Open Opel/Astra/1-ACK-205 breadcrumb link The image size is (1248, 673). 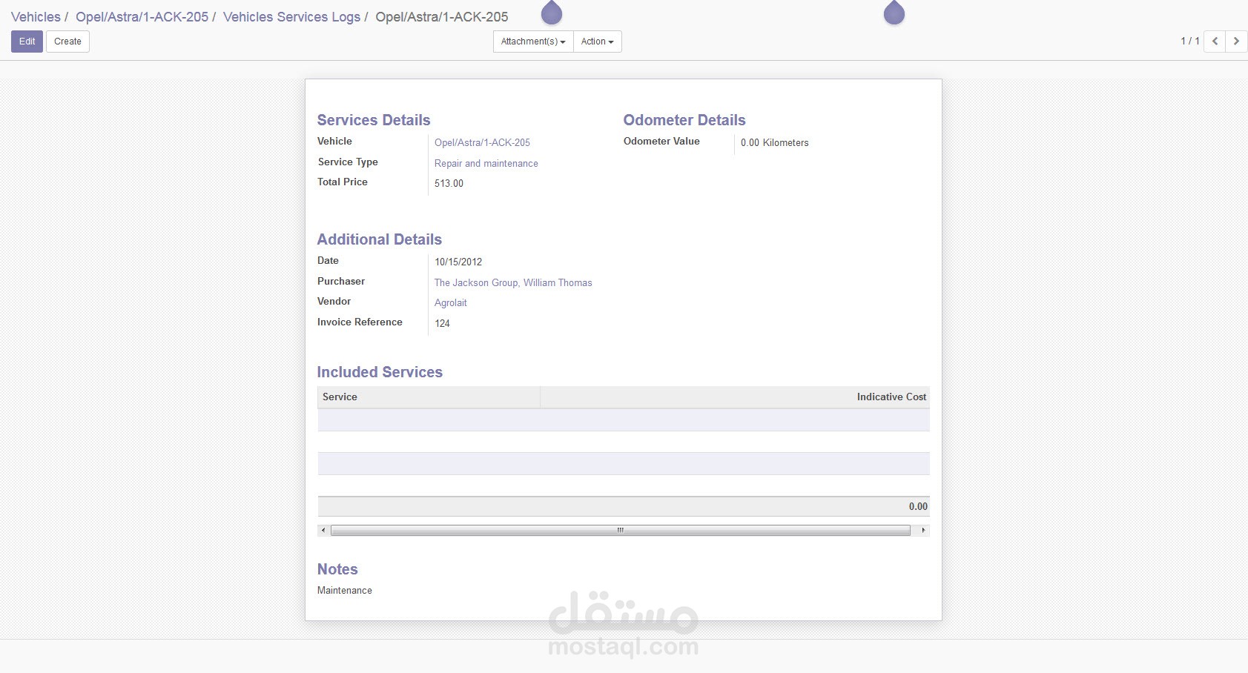[142, 17]
